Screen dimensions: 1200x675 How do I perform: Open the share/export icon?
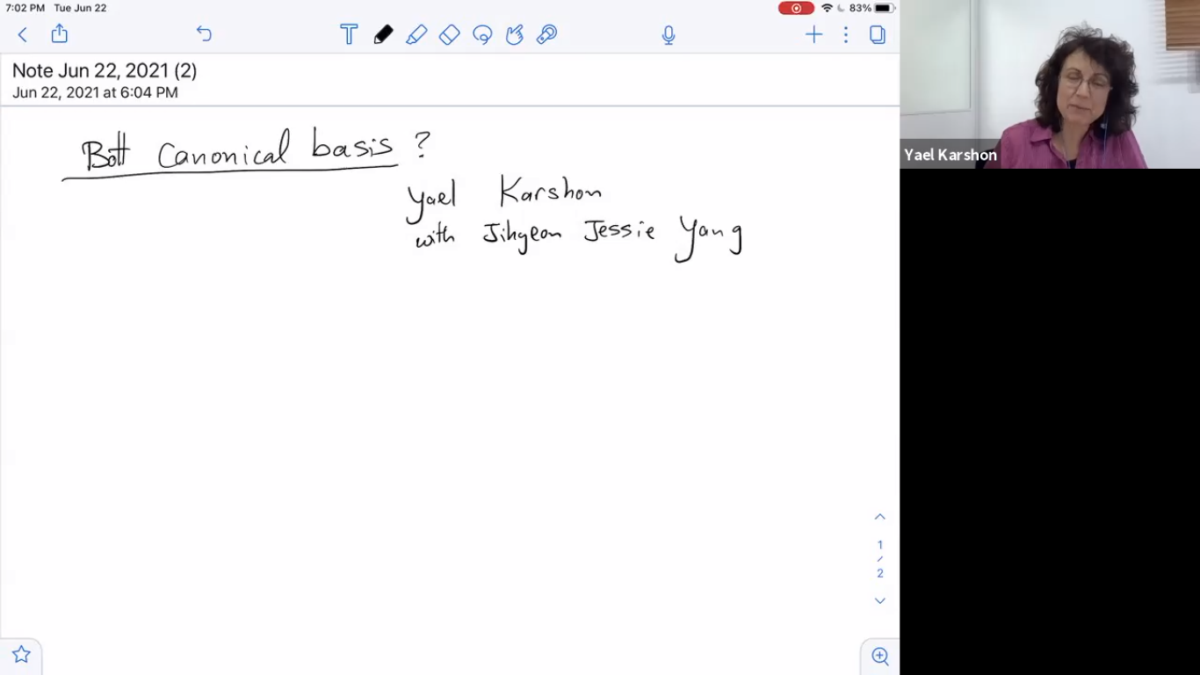click(x=59, y=33)
